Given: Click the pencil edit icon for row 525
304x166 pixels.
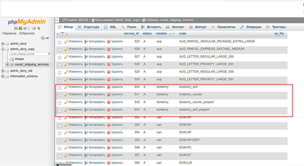Looking at the screenshot, I should click(x=66, y=41).
